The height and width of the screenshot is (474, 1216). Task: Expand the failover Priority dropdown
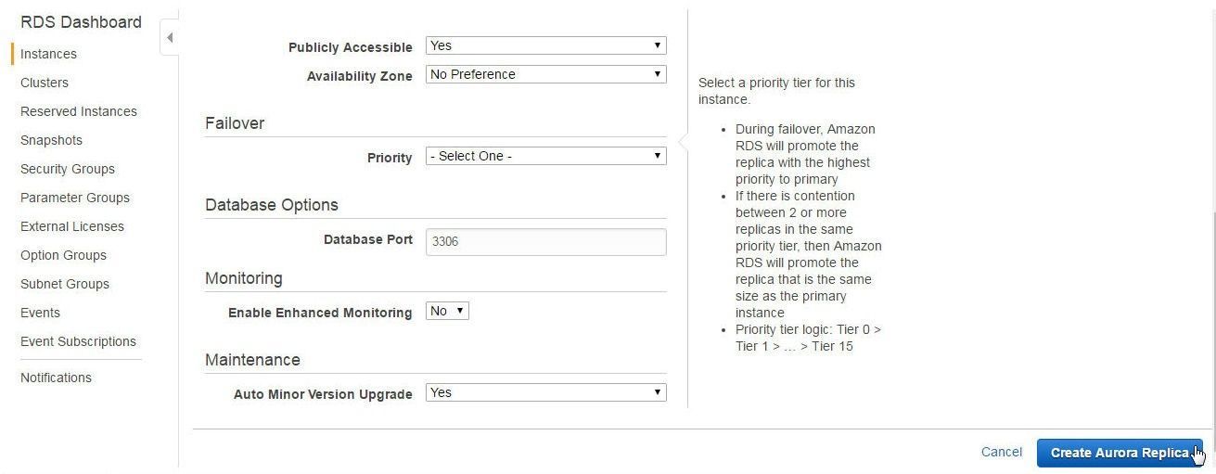point(545,156)
